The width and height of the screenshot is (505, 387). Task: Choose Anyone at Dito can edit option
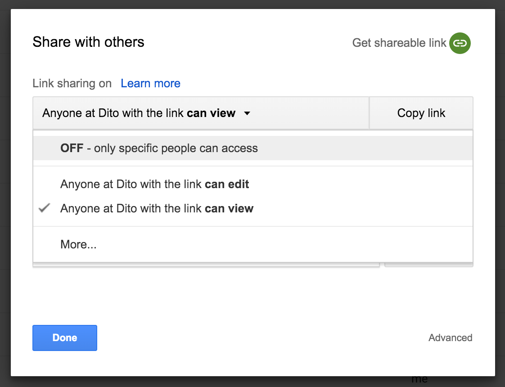tap(154, 184)
